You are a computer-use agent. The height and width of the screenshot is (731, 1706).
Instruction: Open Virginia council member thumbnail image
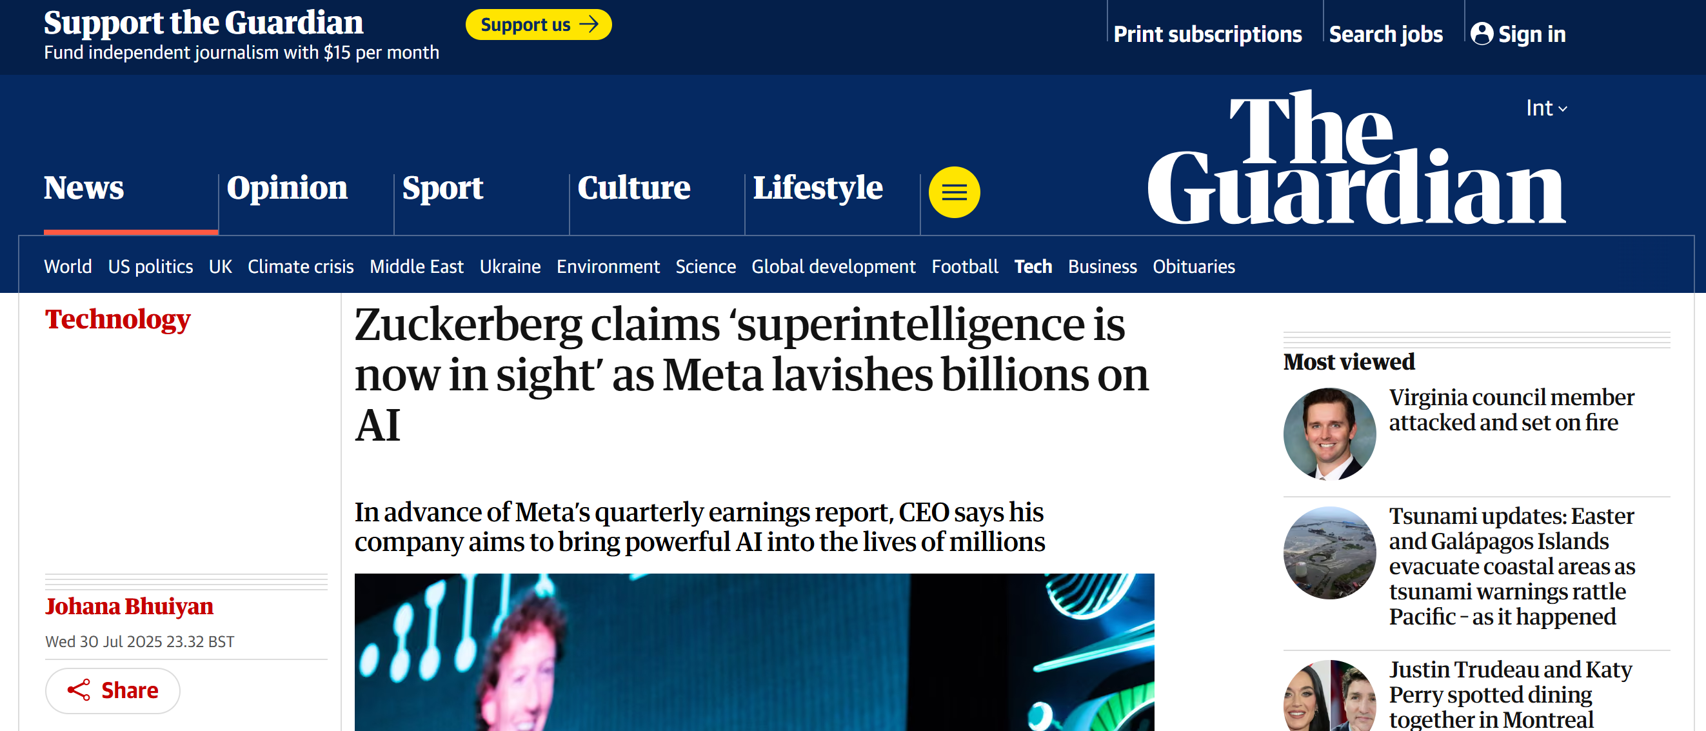pyautogui.click(x=1329, y=434)
